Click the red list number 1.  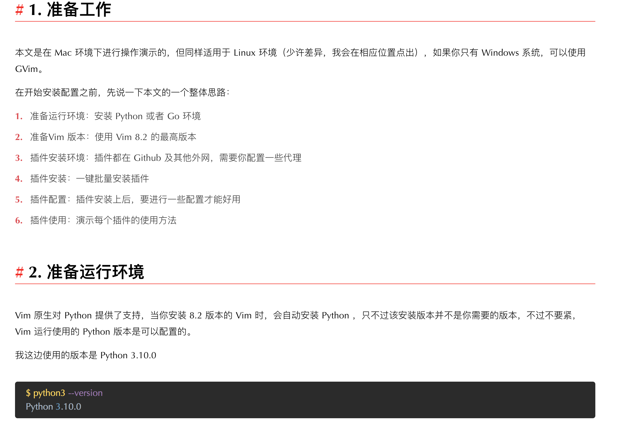coord(19,116)
